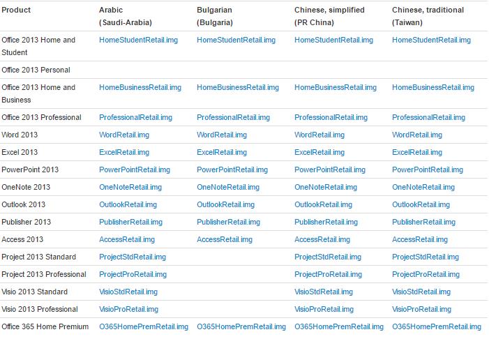Select ProjectProRetail.img in the Taiwan column

click(426, 275)
